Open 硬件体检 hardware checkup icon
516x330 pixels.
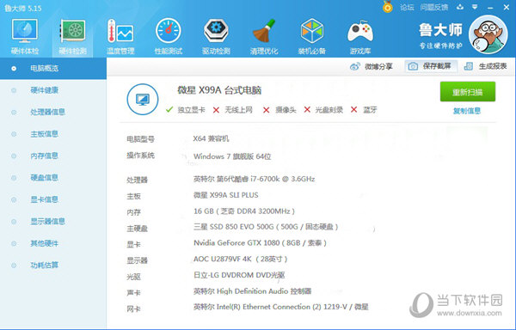tap(25, 36)
